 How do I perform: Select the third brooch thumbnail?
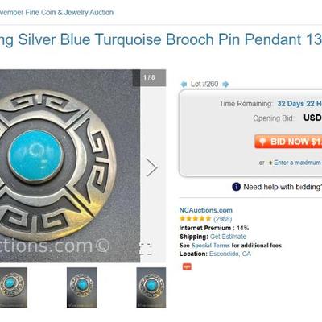pyautogui.click(x=151, y=287)
